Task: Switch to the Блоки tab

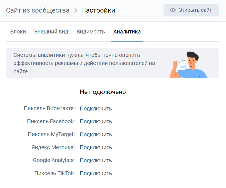Action: pos(18,32)
